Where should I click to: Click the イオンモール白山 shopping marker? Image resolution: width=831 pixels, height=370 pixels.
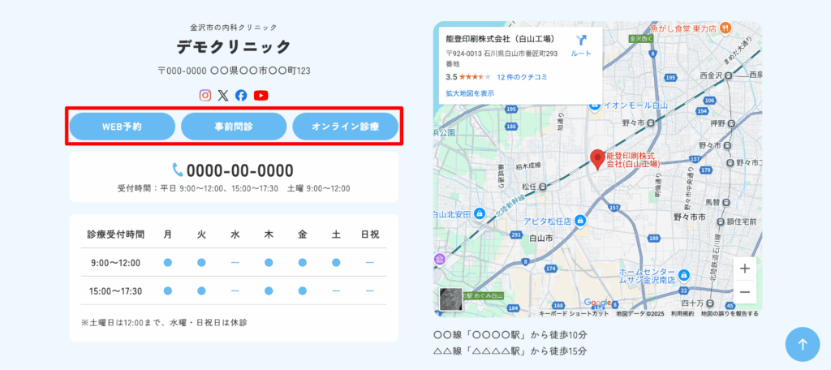coord(595,105)
